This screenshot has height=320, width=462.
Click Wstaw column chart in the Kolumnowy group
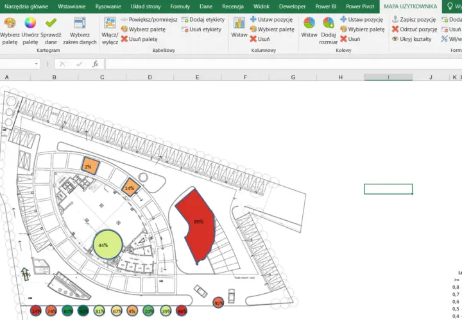(239, 28)
